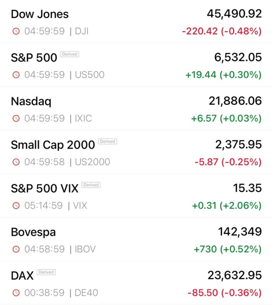Select the Derived badge next to DAX
Screen dimensions: 273x305
pos(46,272)
